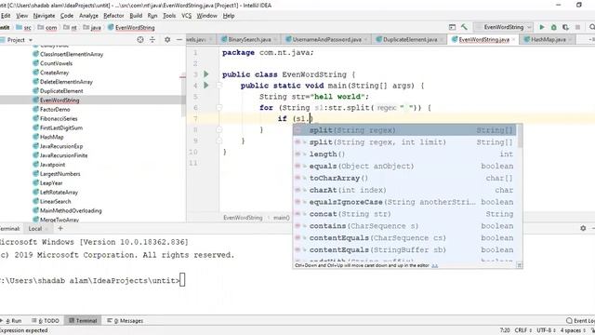This screenshot has width=595, height=335.
Task: Open the Messages tool window
Action: (x=126, y=320)
